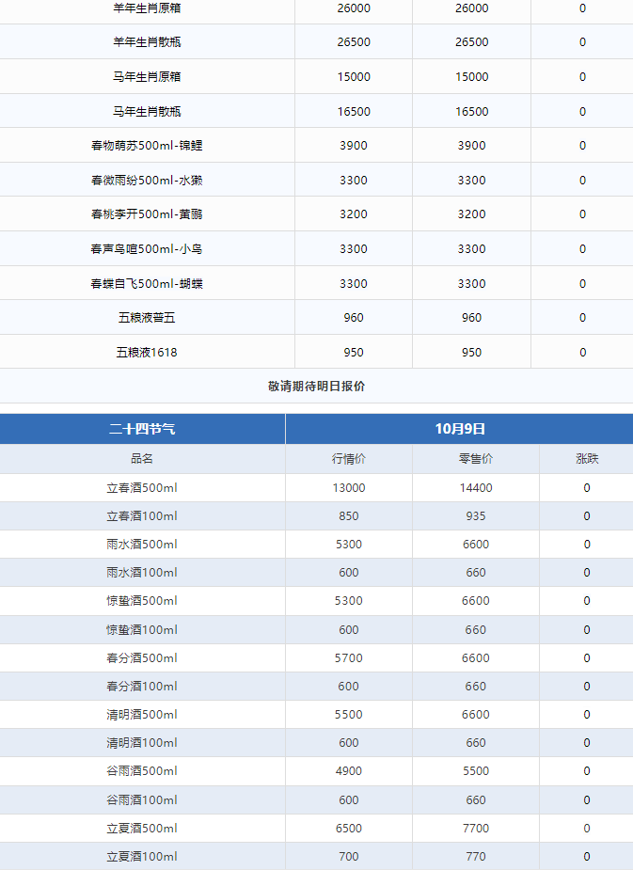Click 5500 retail price for 谷雨酒500ml
The width and height of the screenshot is (633, 870).
tap(476, 771)
